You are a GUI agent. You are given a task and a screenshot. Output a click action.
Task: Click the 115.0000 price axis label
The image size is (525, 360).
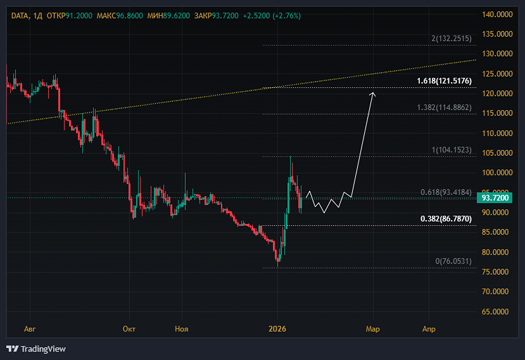coord(497,113)
